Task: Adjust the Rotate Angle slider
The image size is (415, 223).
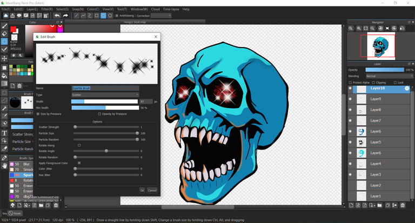Action: [106, 151]
